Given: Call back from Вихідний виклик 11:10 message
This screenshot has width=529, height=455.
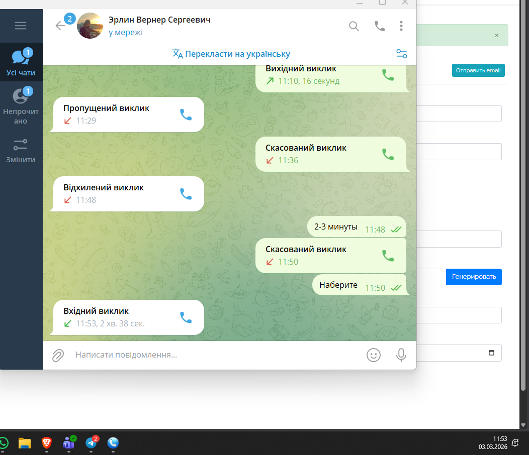Looking at the screenshot, I should (x=388, y=75).
